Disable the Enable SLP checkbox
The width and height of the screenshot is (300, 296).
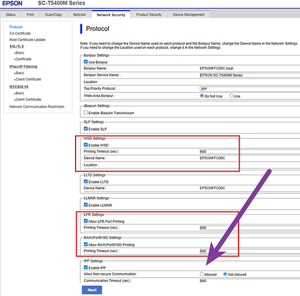86,128
